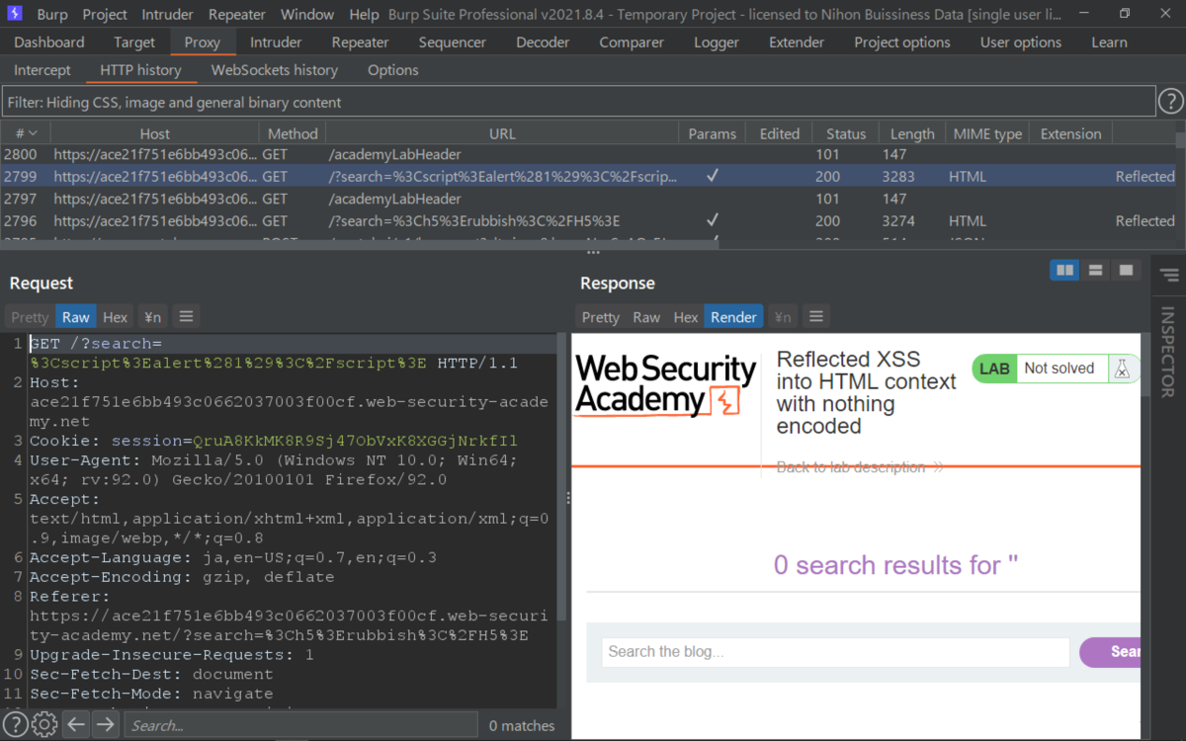The width and height of the screenshot is (1186, 741).
Task: Open the User options tab
Action: (1021, 42)
